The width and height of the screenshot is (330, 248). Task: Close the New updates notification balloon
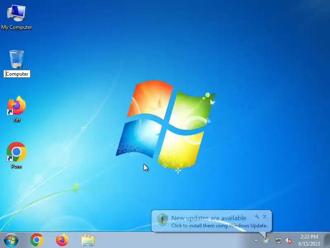pyautogui.click(x=264, y=217)
